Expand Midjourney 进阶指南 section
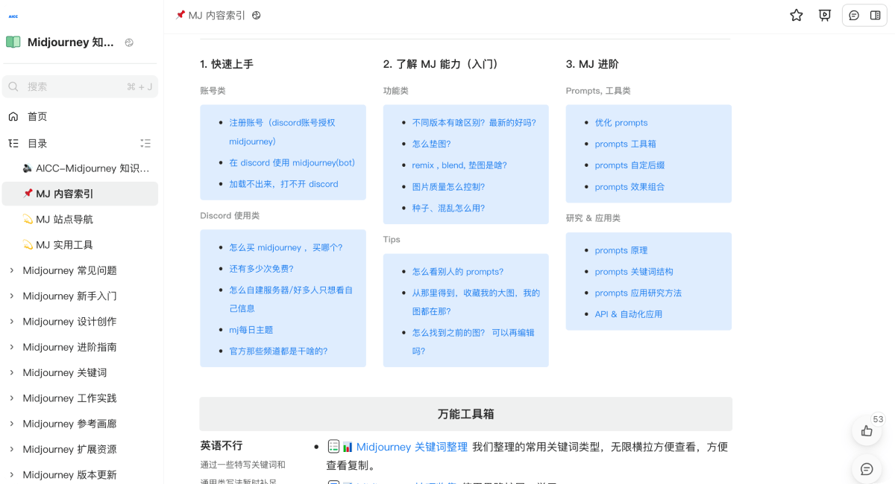 [11, 347]
